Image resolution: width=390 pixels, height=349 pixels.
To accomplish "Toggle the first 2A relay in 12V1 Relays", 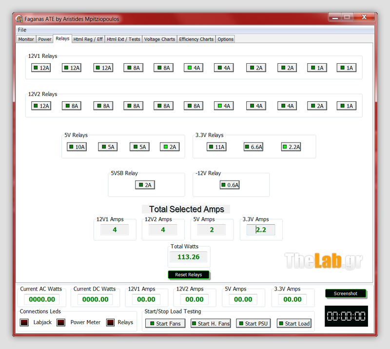I will (x=256, y=68).
